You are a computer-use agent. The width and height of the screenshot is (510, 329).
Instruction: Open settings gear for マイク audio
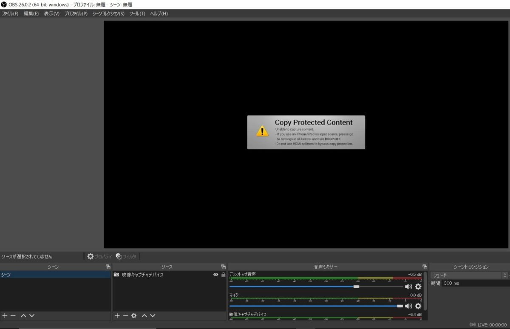click(x=418, y=306)
